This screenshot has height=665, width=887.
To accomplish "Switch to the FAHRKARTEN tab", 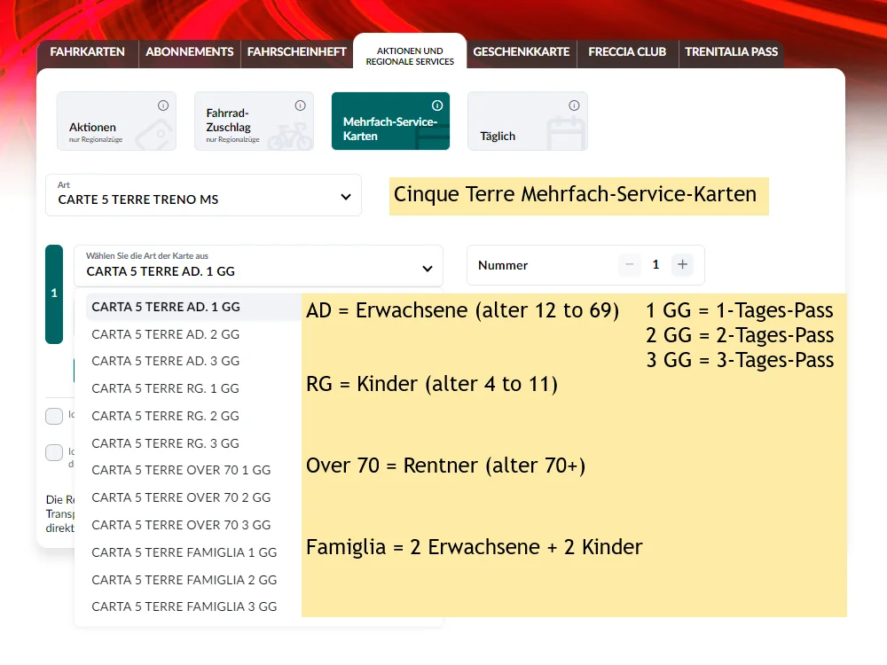I will 87,52.
